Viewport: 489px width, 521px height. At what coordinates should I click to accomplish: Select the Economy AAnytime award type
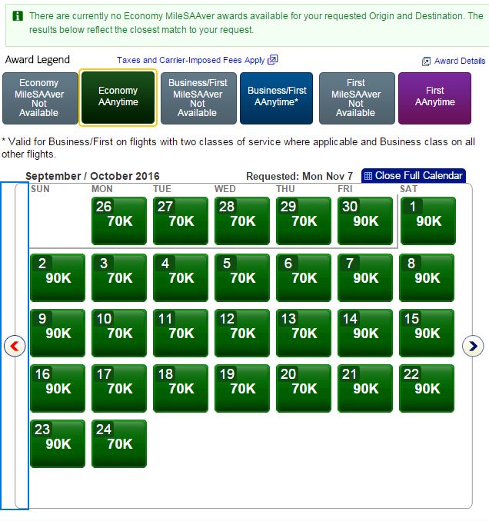click(118, 97)
